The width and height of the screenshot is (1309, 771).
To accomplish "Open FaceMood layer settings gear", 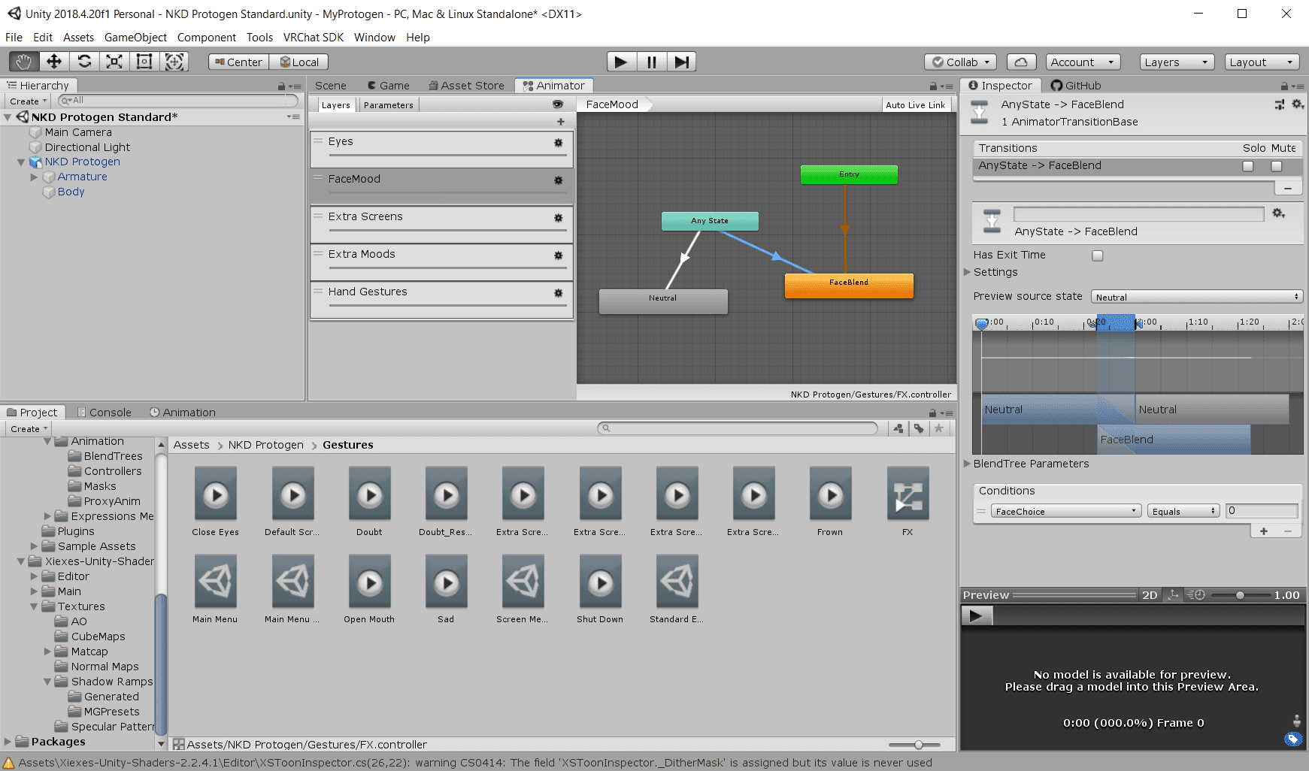I will [x=558, y=180].
